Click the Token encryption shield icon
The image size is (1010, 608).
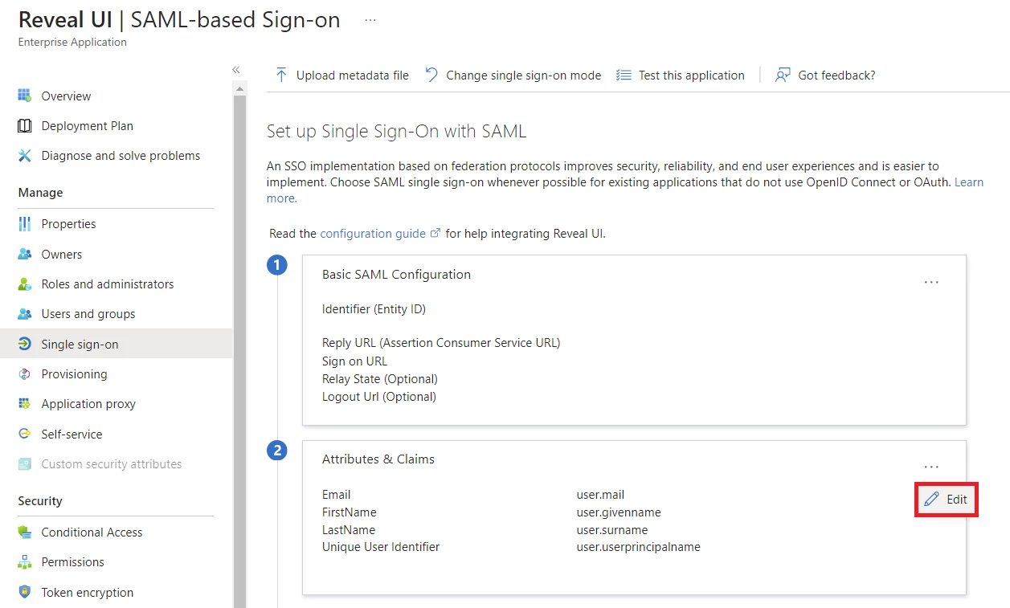coord(25,592)
